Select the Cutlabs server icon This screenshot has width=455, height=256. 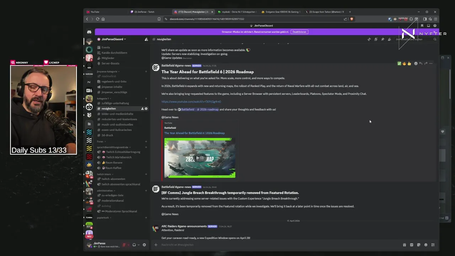(89, 217)
